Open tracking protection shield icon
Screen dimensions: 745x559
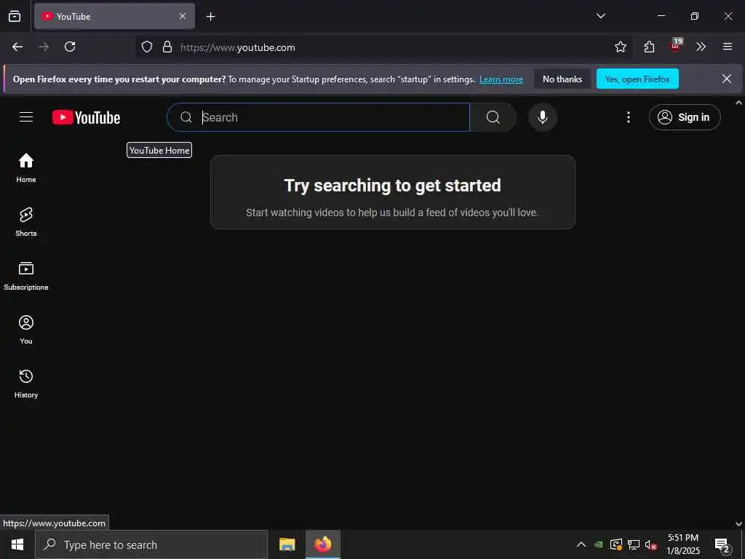point(147,47)
